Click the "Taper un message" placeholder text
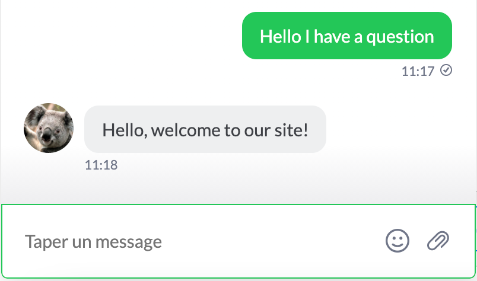Screen dimensions: 477x281 coord(93,242)
